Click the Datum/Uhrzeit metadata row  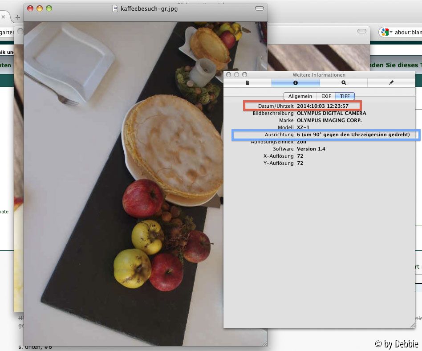pos(302,106)
